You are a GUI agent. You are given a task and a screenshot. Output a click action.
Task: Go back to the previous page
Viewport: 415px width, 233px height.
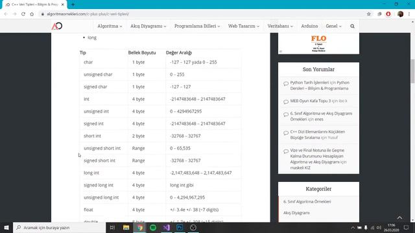[6, 14]
